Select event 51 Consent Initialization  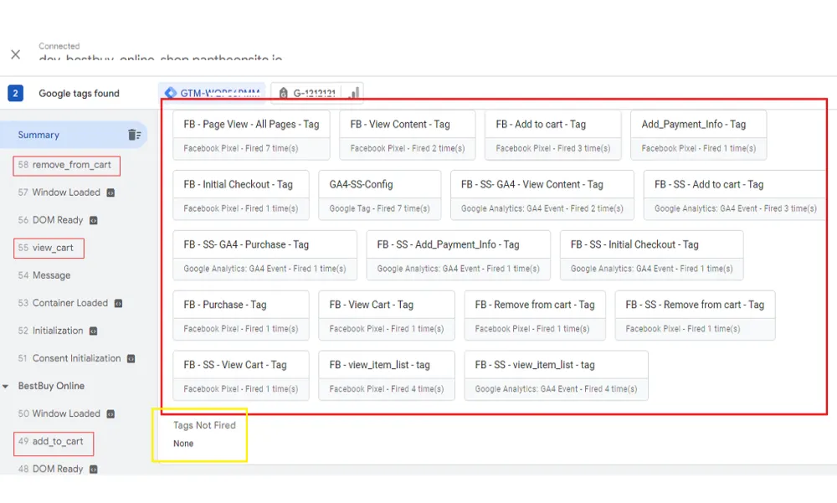(x=69, y=358)
